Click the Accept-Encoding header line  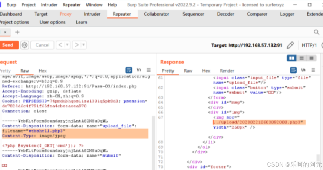(x=42, y=91)
